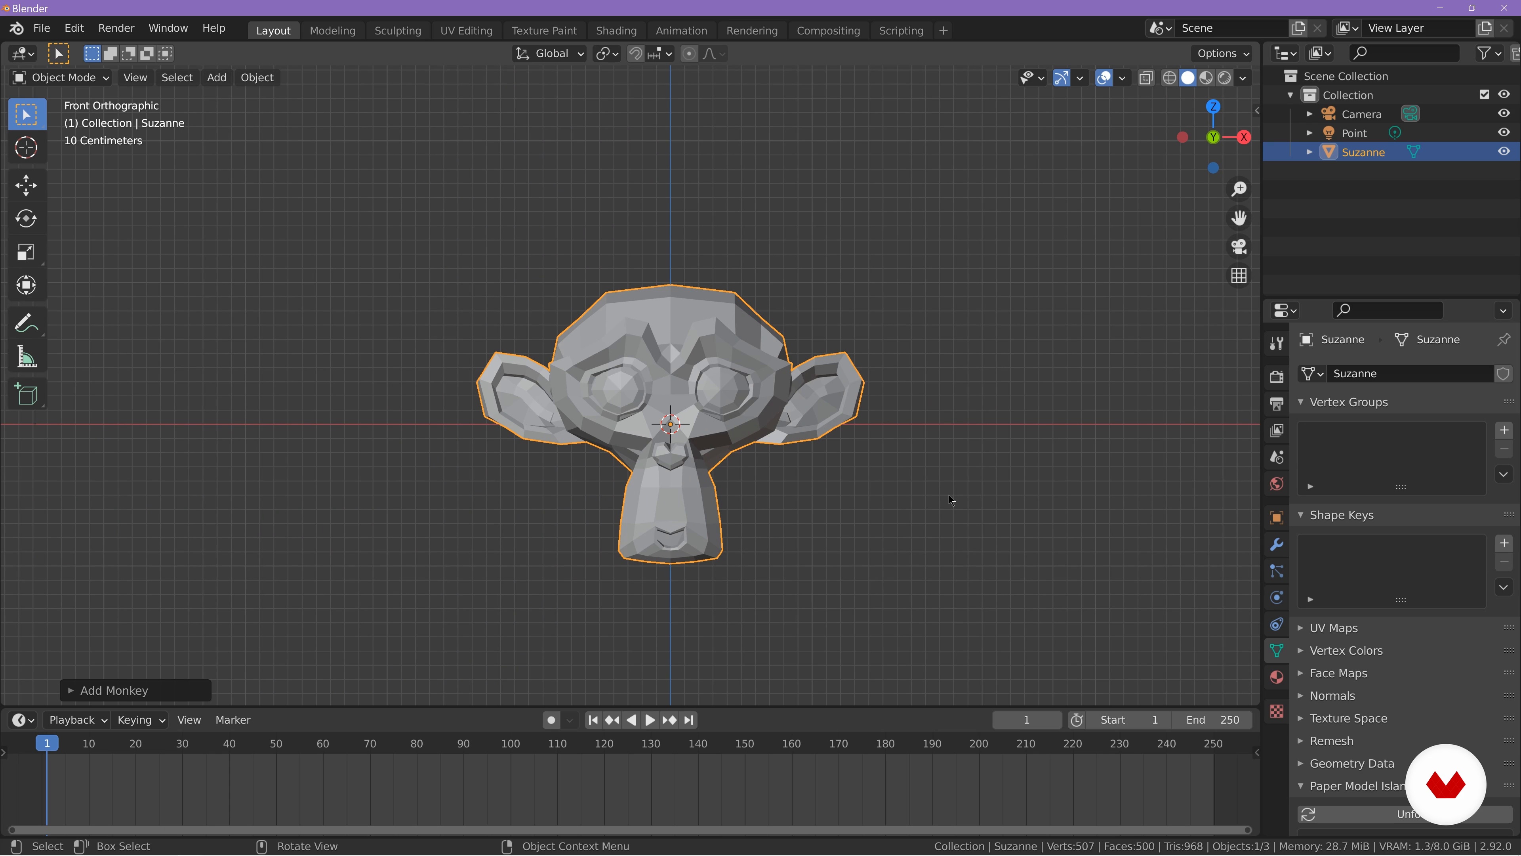Toggle proportional editing
Image resolution: width=1521 pixels, height=856 pixels.
(x=689, y=54)
